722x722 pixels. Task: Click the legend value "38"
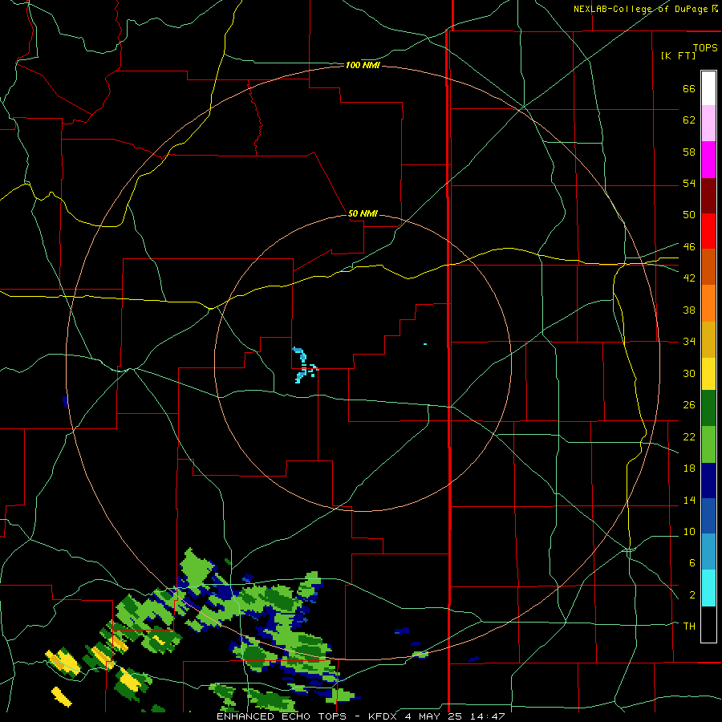coord(689,310)
